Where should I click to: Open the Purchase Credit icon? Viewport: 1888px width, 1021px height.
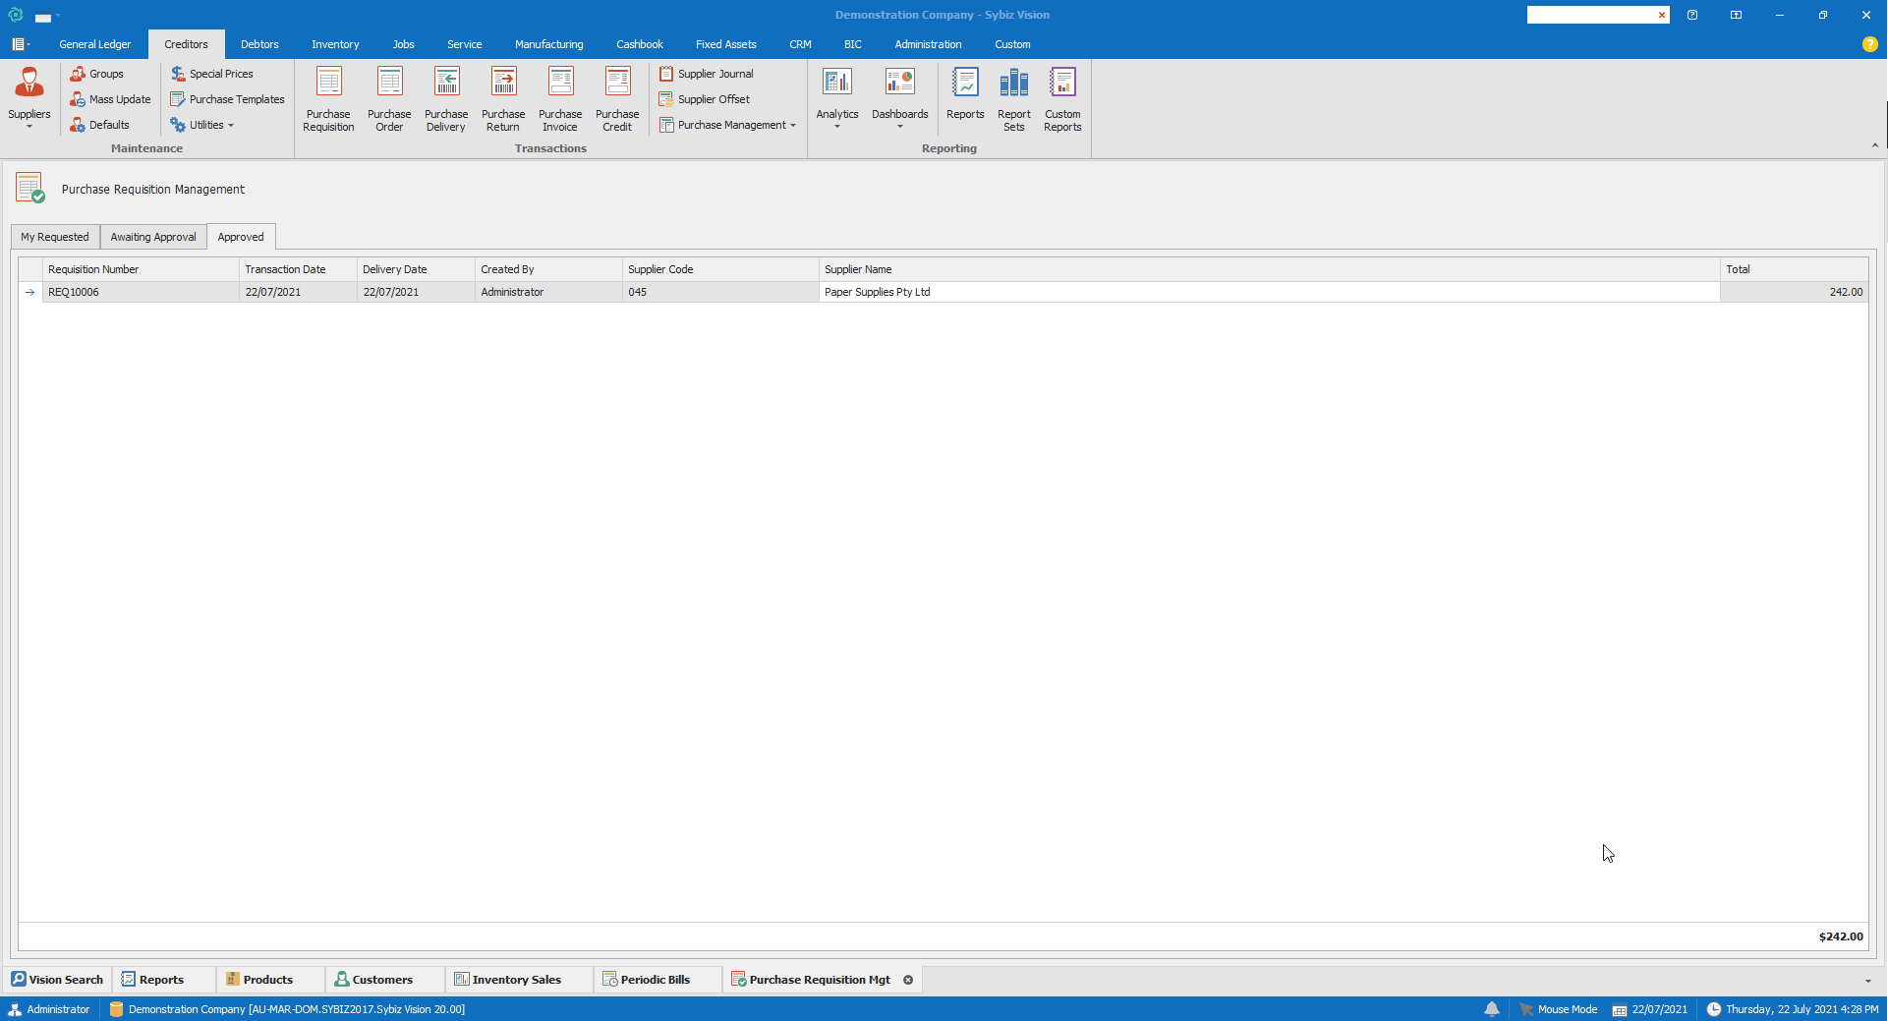click(617, 98)
